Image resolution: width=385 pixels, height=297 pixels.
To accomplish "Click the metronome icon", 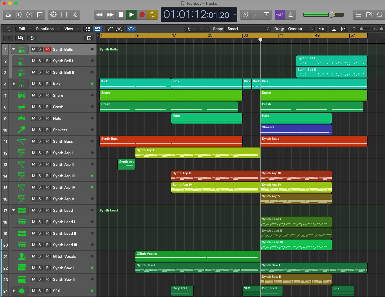I will (291, 15).
